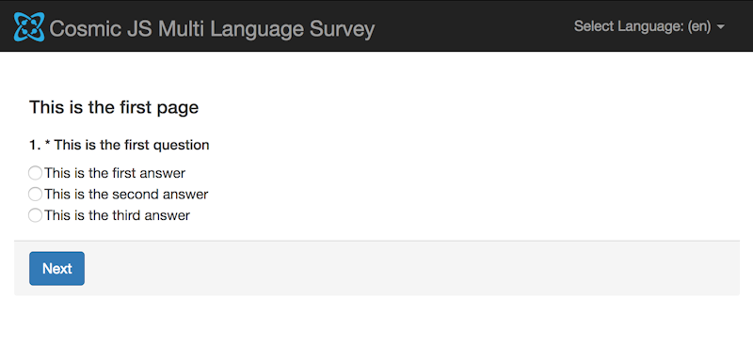Image resolution: width=753 pixels, height=345 pixels.
Task: Click the caret arrow next to (en)
Action: 720,27
